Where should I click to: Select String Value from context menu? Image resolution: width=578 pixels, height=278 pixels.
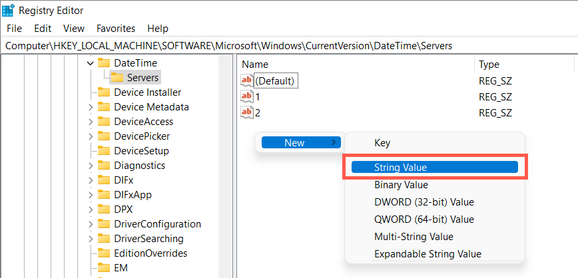coord(400,168)
